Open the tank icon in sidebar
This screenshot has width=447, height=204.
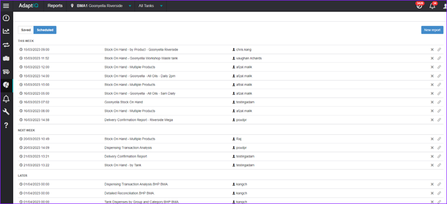pyautogui.click(x=6, y=58)
